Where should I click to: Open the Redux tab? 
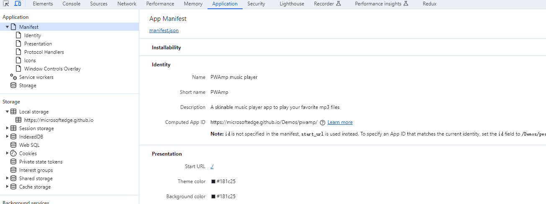[430, 4]
